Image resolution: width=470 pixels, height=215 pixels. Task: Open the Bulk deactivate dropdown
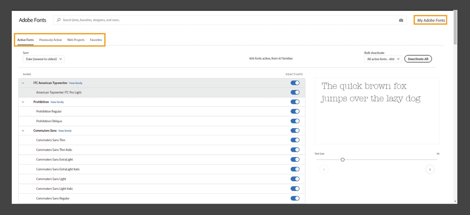383,59
